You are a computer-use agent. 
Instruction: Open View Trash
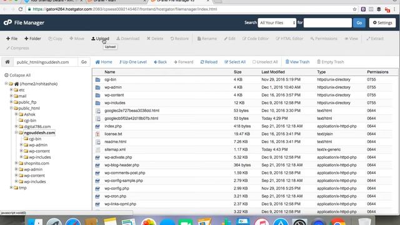point(297,62)
